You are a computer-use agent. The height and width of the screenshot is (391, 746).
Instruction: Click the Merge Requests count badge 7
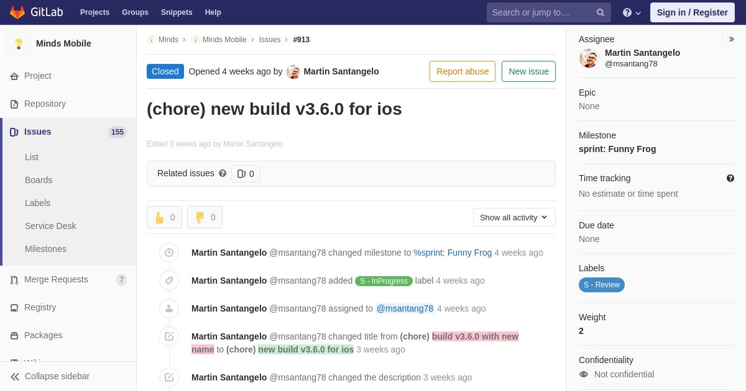pyautogui.click(x=121, y=280)
